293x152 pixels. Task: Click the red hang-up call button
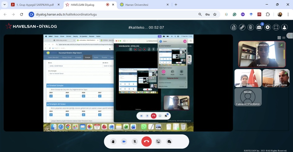point(146,141)
